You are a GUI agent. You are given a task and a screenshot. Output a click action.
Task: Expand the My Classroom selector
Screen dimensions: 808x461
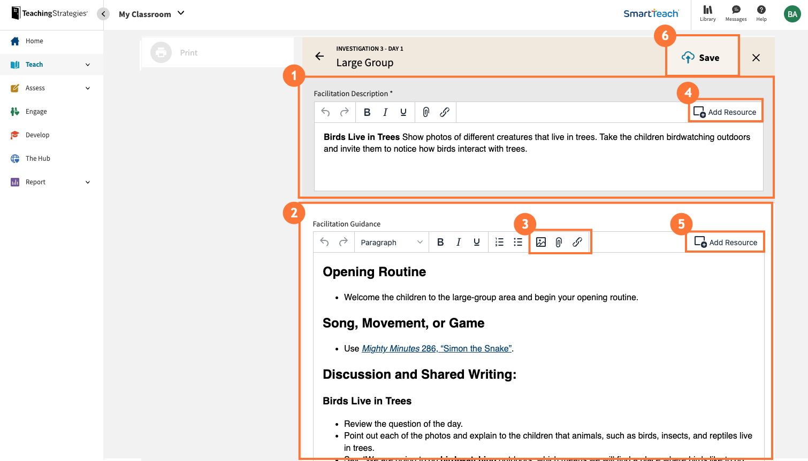[151, 14]
